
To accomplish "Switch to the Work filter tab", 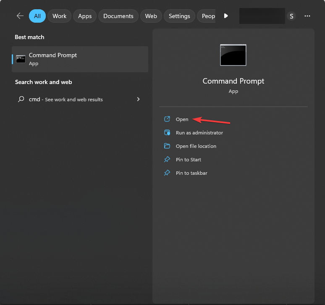I will coord(59,16).
